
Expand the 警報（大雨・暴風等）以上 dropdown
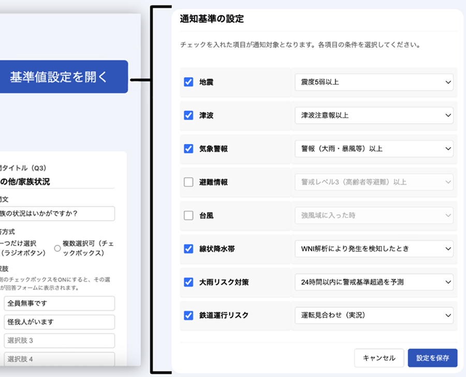pyautogui.click(x=374, y=149)
